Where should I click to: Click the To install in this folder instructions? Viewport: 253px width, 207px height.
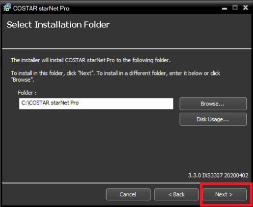(116, 76)
